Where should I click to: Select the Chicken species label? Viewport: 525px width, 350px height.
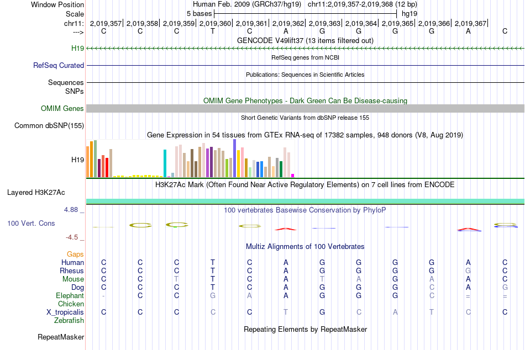(x=71, y=304)
